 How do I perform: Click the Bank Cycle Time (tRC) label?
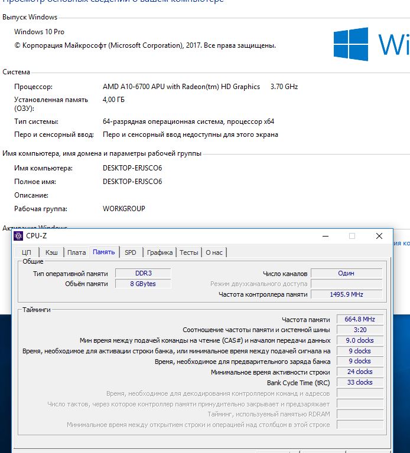(298, 383)
